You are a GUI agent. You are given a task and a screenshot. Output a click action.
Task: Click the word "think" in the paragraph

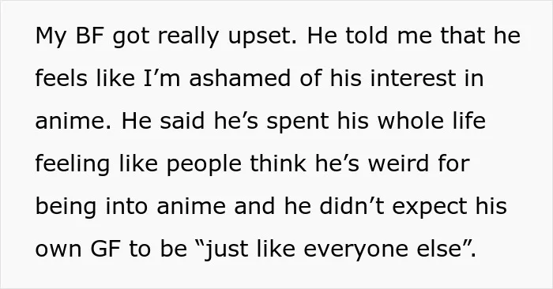[x=278, y=163]
